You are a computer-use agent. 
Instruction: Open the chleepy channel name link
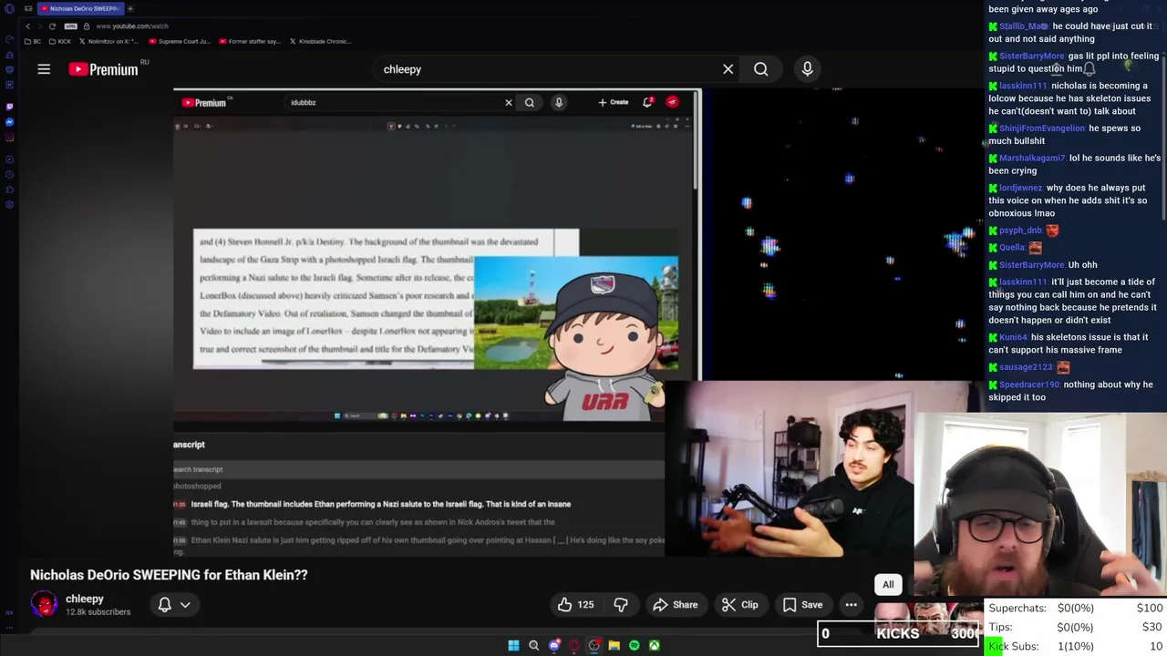click(x=85, y=599)
